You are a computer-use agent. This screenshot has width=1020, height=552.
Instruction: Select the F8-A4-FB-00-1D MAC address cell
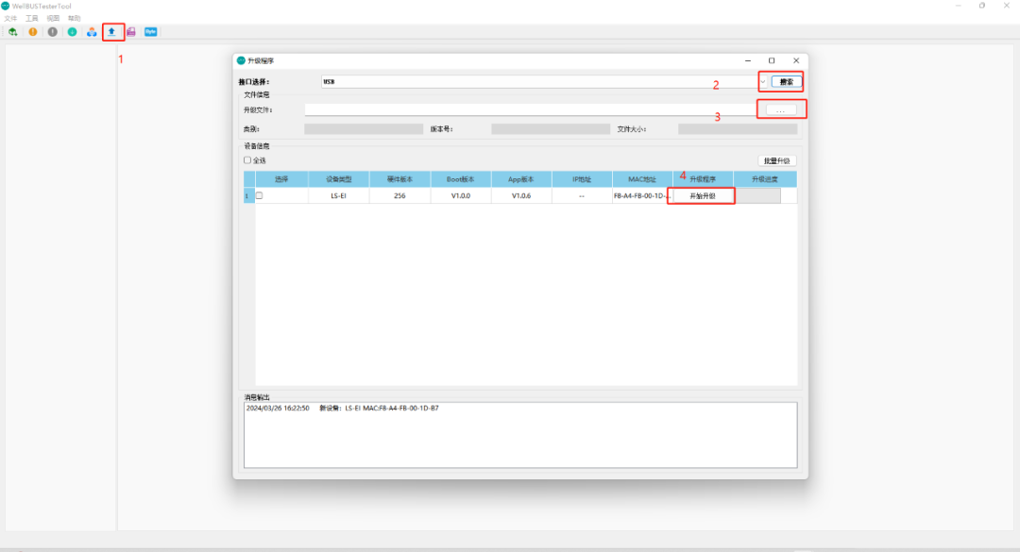[642, 195]
